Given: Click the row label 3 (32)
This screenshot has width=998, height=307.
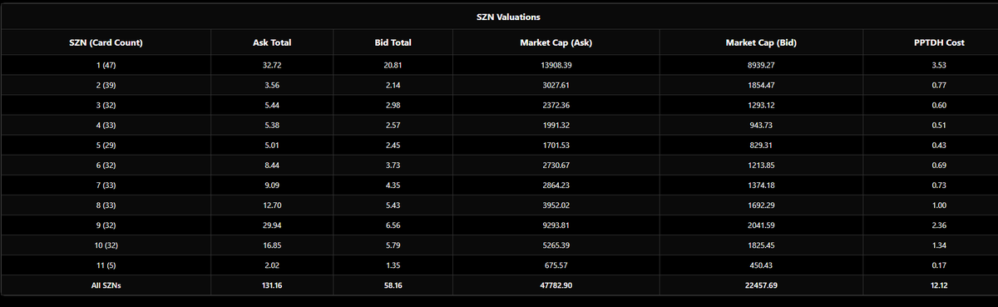Looking at the screenshot, I should click(106, 106).
